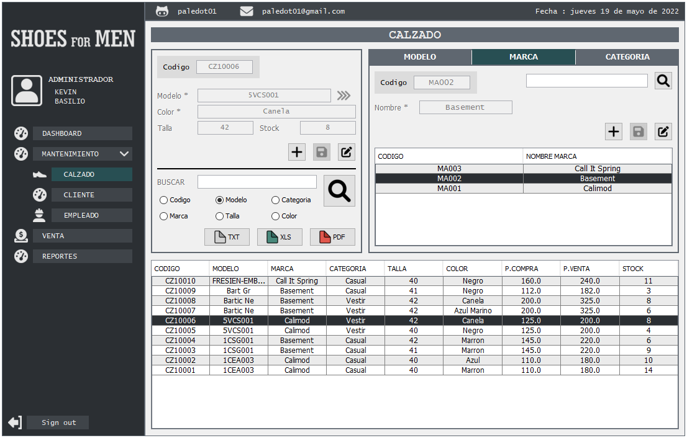Select the MA003 Call It Spring brand row
The height and width of the screenshot is (438, 687).
[524, 169]
